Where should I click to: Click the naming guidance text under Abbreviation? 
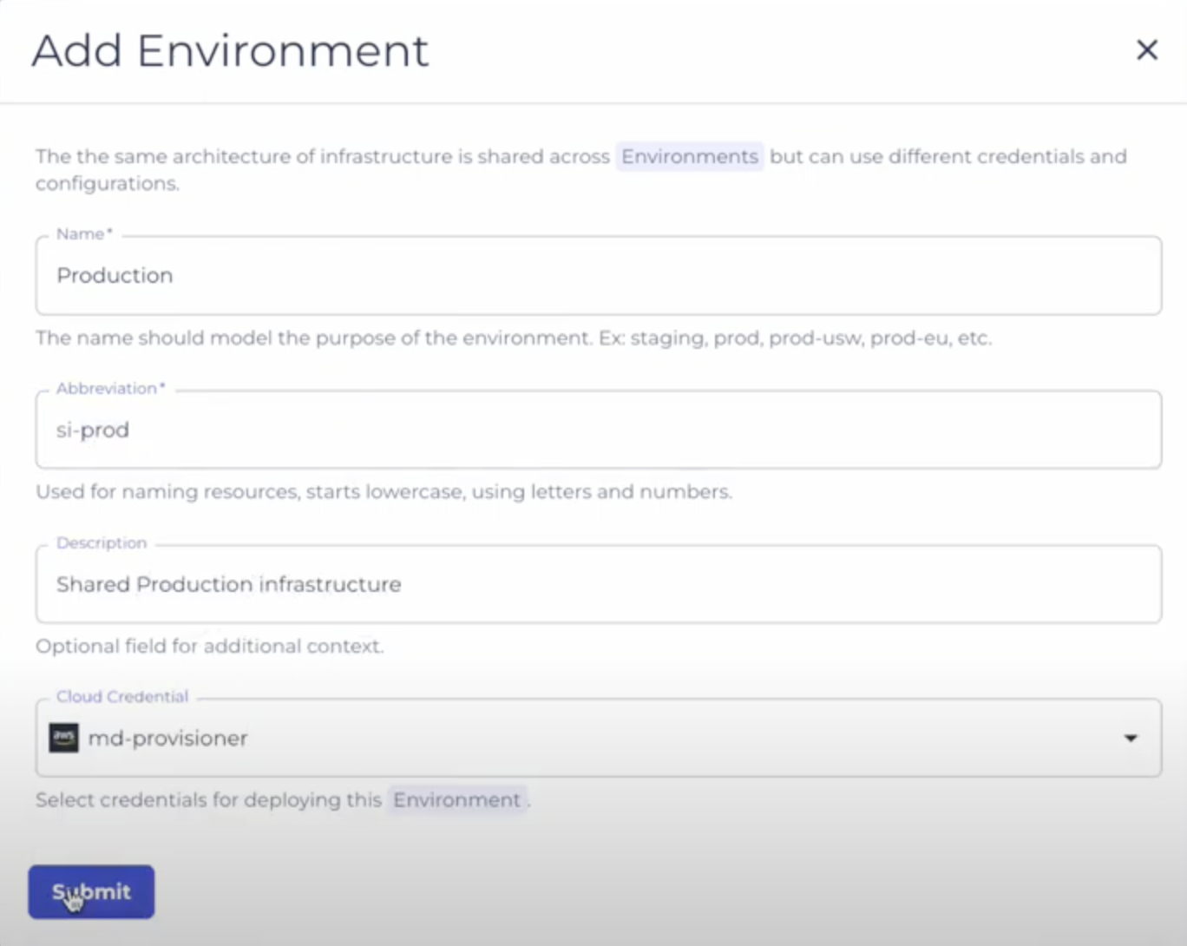click(384, 491)
